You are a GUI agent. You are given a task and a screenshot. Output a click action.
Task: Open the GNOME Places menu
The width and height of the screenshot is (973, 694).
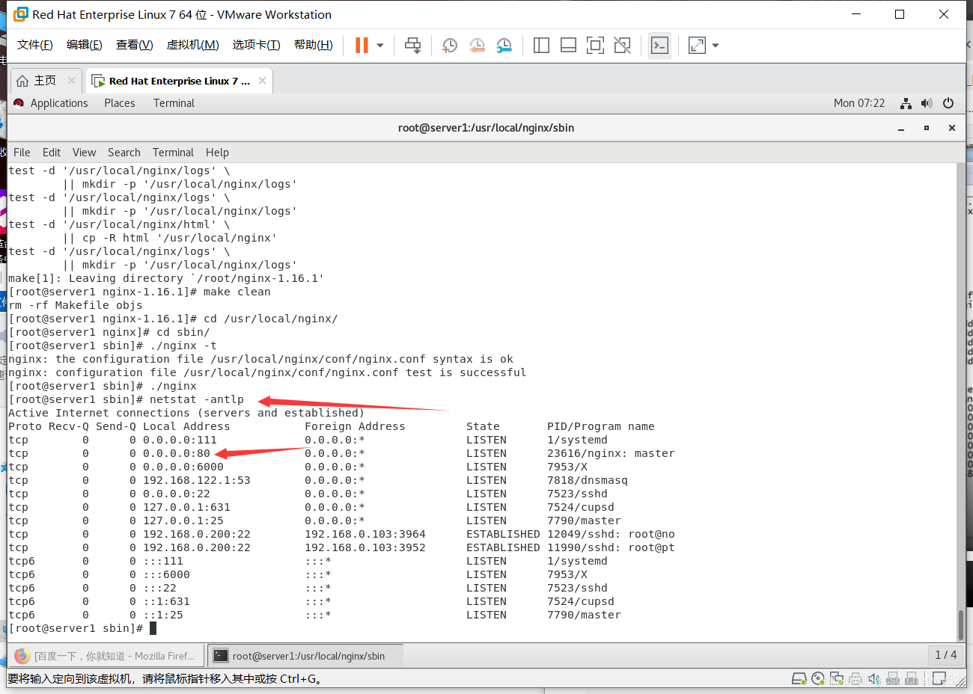(120, 103)
